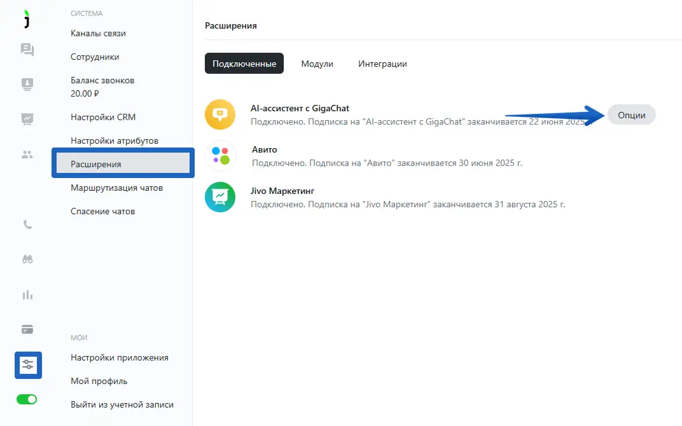The width and height of the screenshot is (682, 426).
Task: Toggle the green online status switch
Action: [x=27, y=399]
